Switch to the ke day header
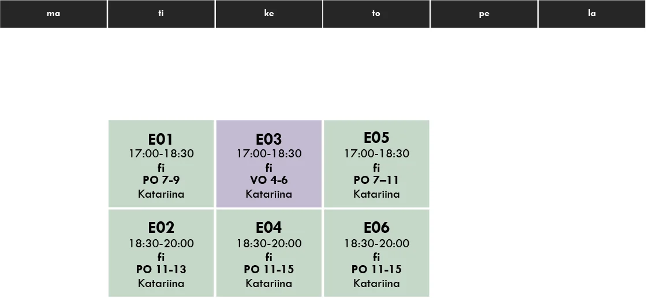 click(x=269, y=14)
